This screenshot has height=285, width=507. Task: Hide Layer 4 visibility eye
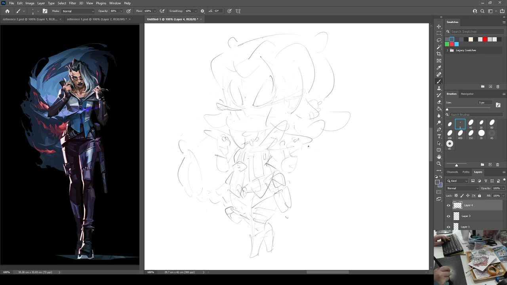pyautogui.click(x=448, y=205)
